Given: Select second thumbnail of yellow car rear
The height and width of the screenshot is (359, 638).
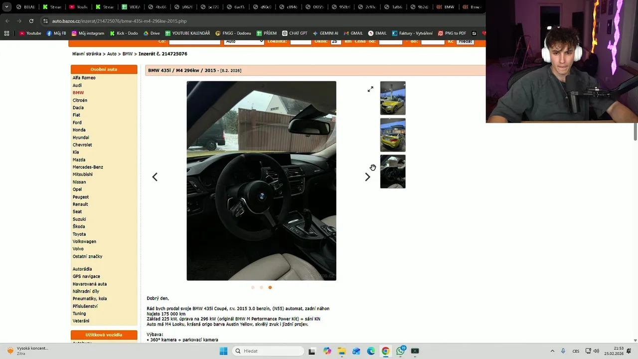Looking at the screenshot, I should click(393, 135).
